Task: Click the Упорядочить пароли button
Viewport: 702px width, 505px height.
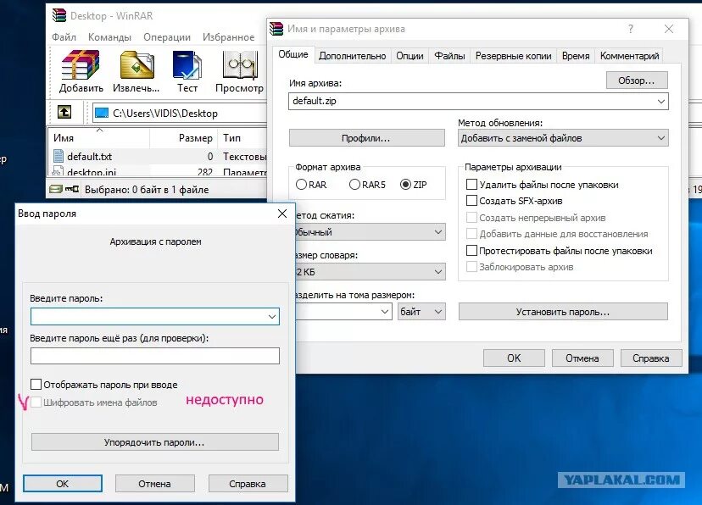Action: [154, 442]
